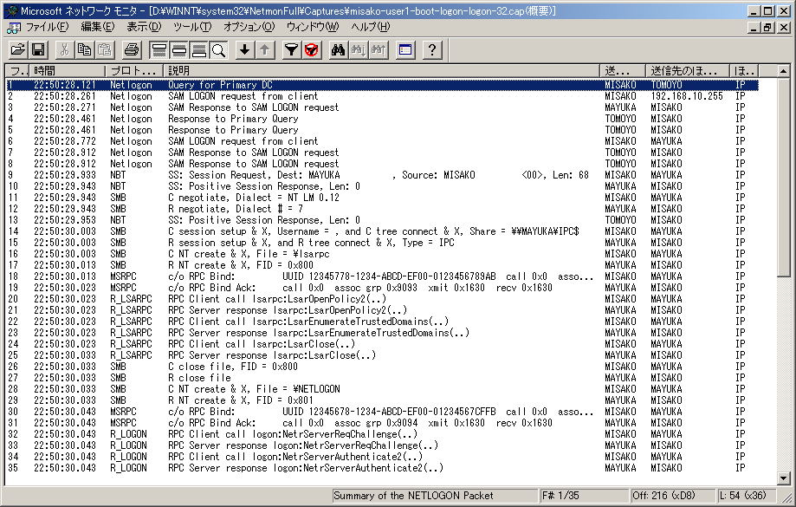796x507 pixels.
Task: Click the scrollbar down arrow
Action: [x=783, y=478]
